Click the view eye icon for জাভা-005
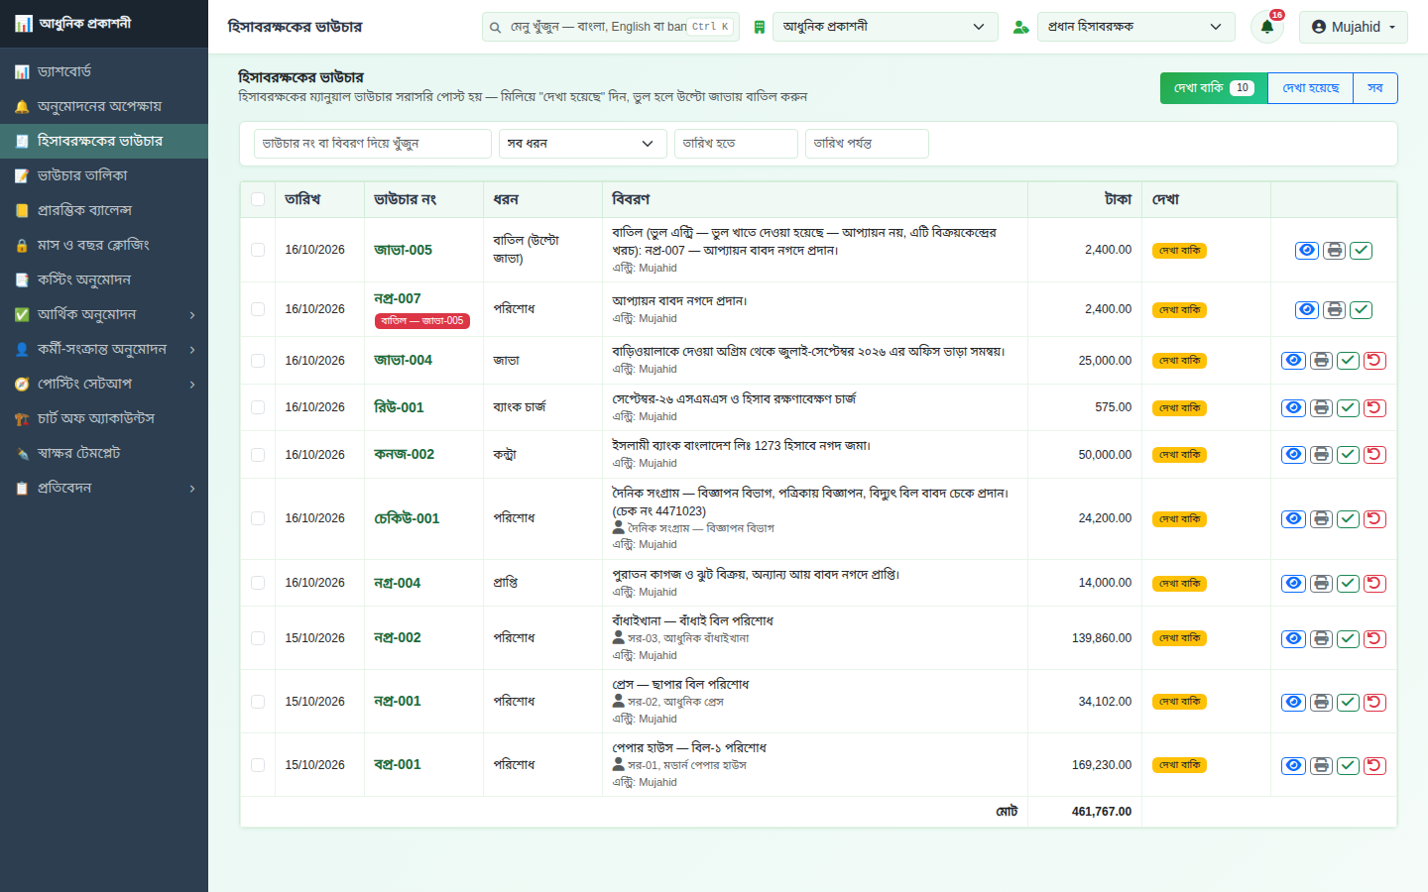 (x=1307, y=250)
